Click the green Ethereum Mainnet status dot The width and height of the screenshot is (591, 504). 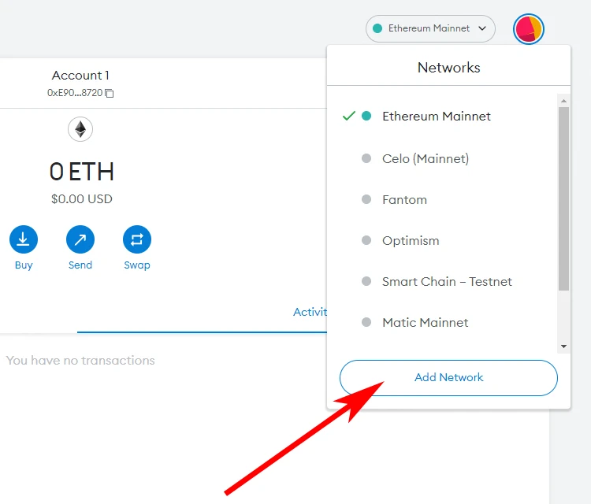pyautogui.click(x=366, y=116)
